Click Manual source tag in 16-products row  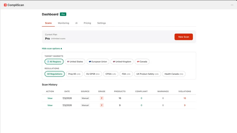pyautogui.click(x=85, y=98)
